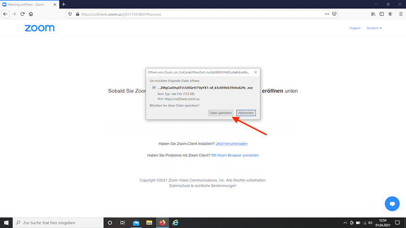The height and width of the screenshot is (228, 406).
Task: Click the Firefox back arrow button
Action: (x=5, y=14)
